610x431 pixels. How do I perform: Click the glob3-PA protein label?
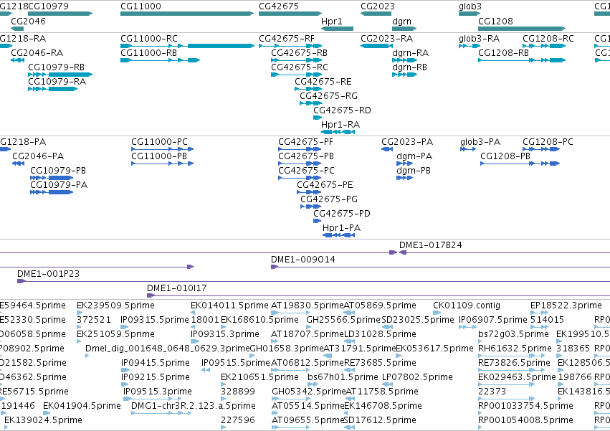tap(480, 142)
